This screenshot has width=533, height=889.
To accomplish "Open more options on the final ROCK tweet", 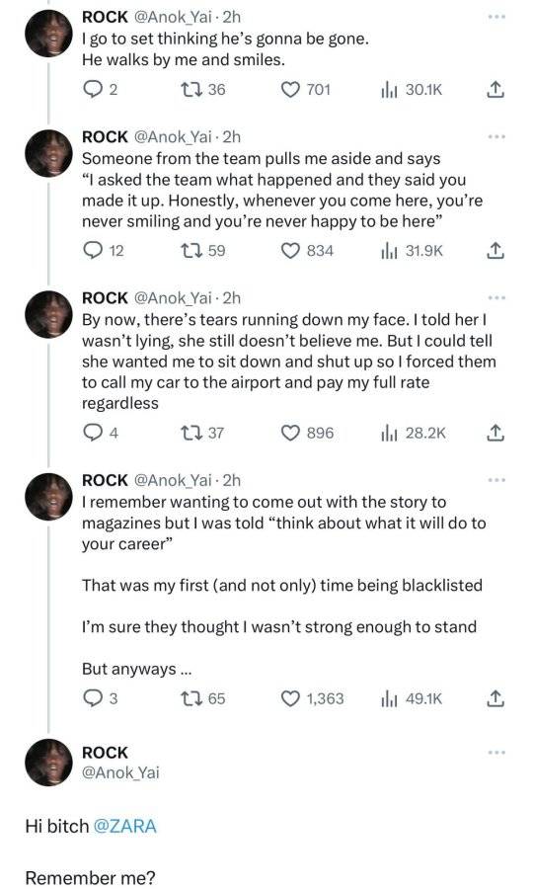I will [x=496, y=753].
